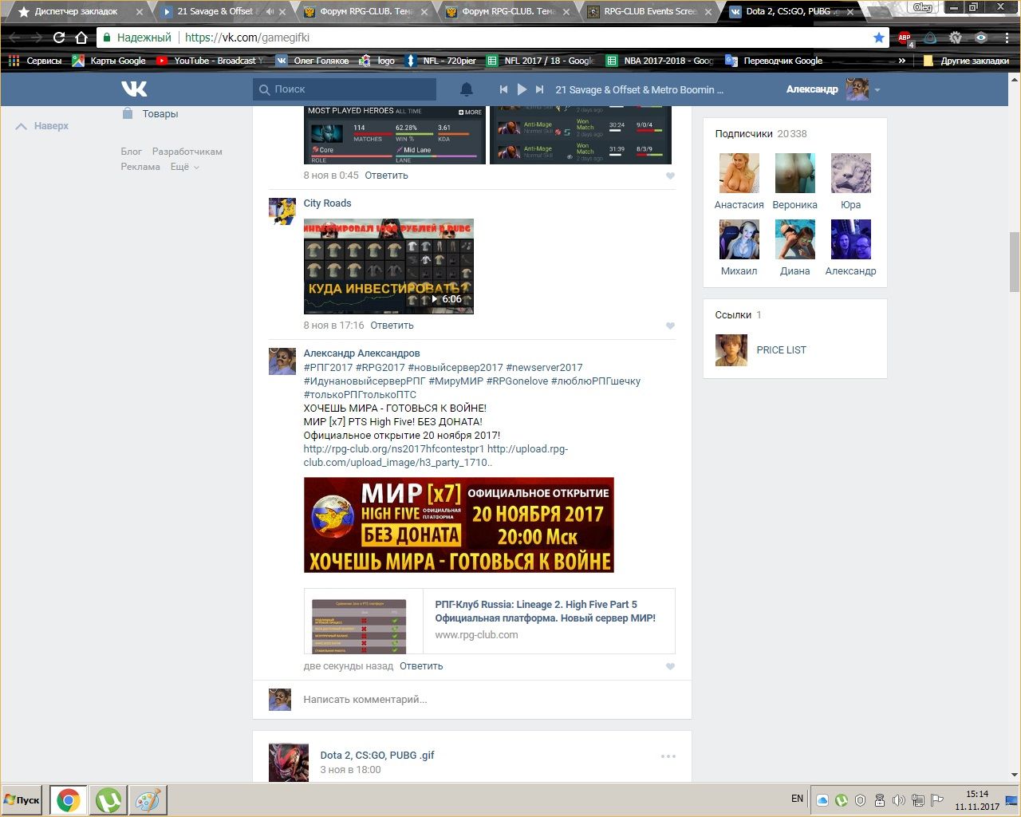
Task: Open City Roads commenter avatar
Action: click(282, 211)
